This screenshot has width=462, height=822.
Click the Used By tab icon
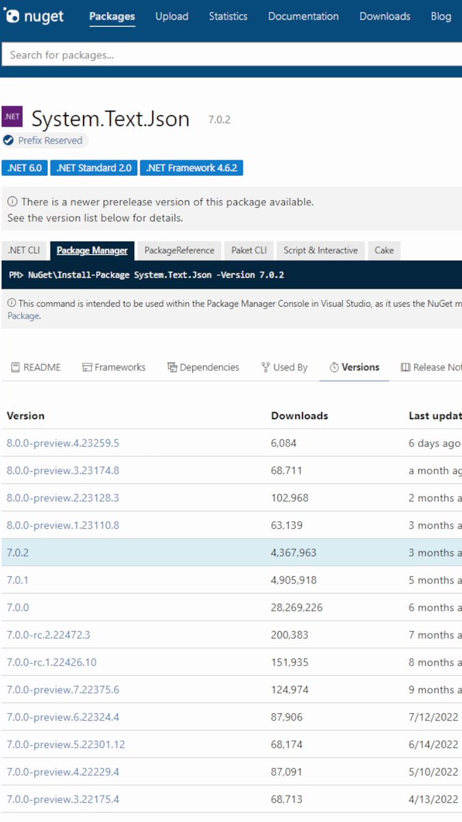[x=266, y=367]
